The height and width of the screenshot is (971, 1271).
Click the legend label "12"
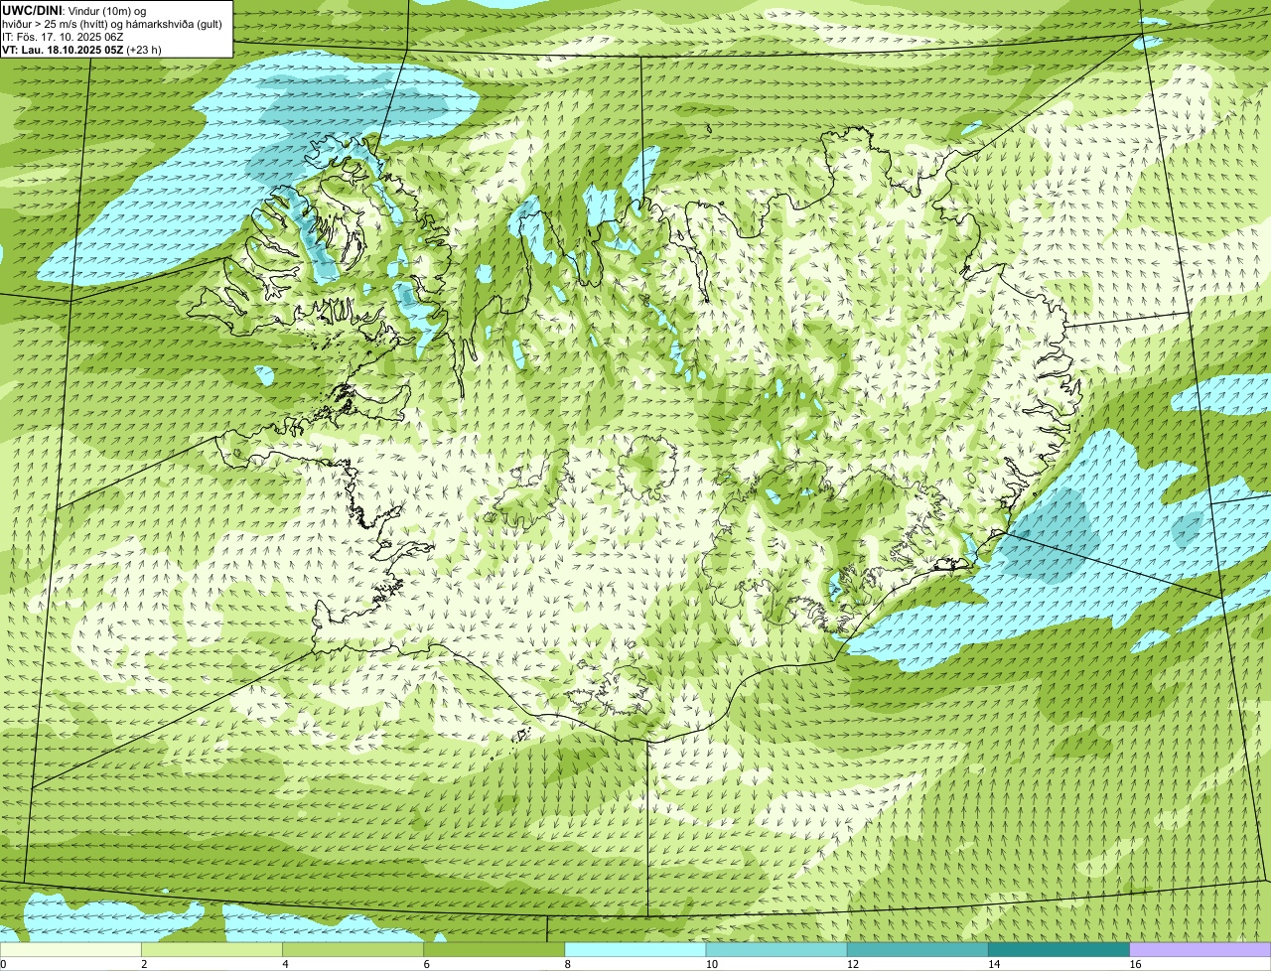(x=853, y=964)
